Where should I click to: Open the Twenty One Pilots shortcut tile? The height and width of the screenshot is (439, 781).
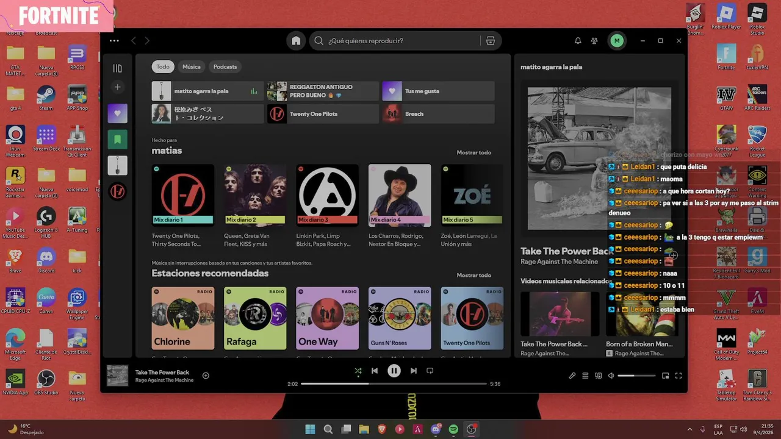coord(323,113)
